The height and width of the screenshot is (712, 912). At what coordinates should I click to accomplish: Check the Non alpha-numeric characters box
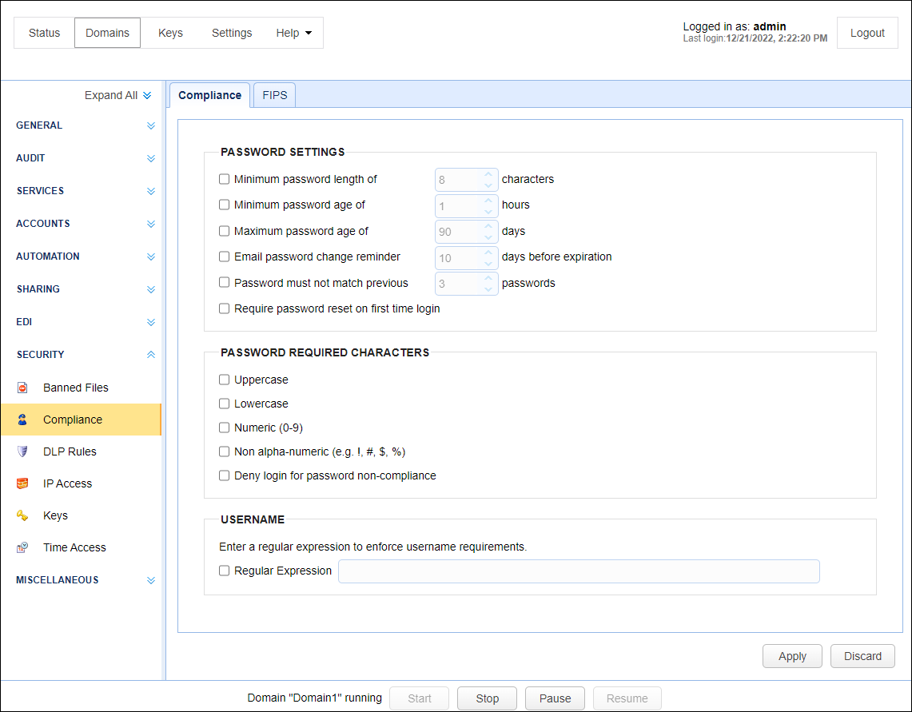coord(224,451)
